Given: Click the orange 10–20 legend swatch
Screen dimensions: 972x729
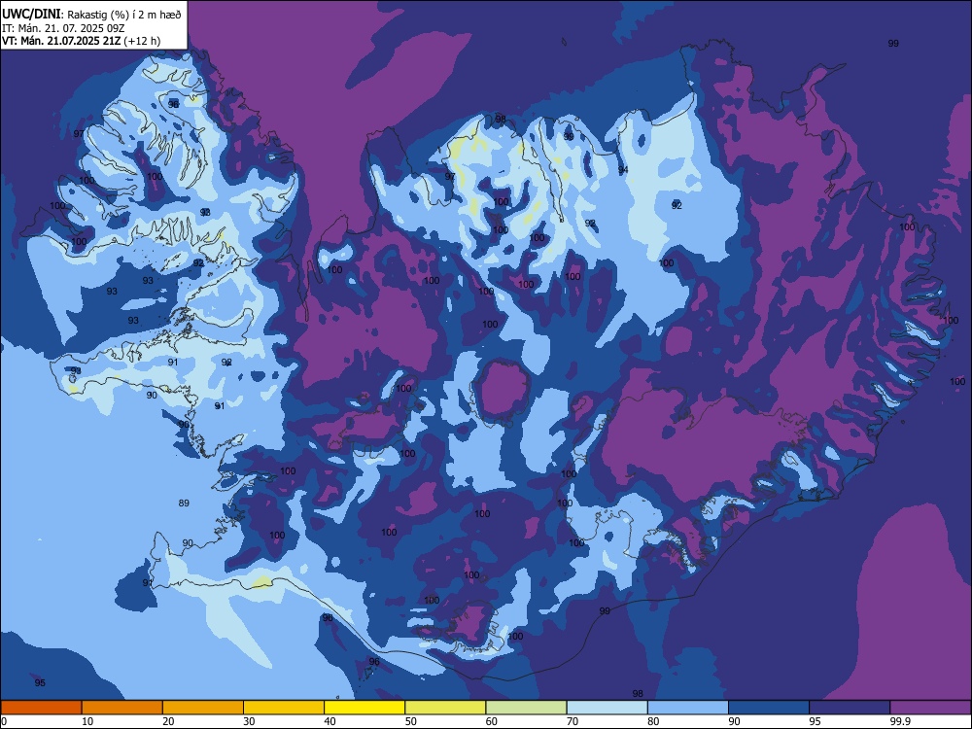Looking at the screenshot, I should click(x=122, y=708).
